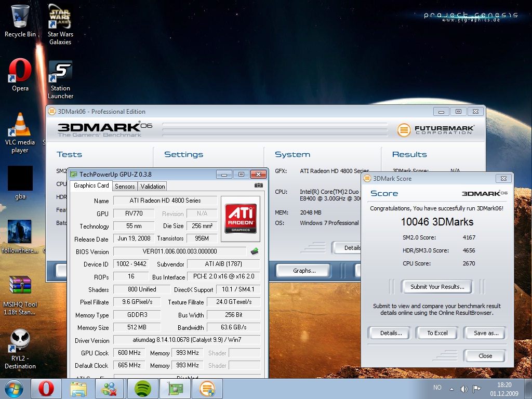Click the ATI Radeon logo in GPU-Z

click(x=241, y=219)
